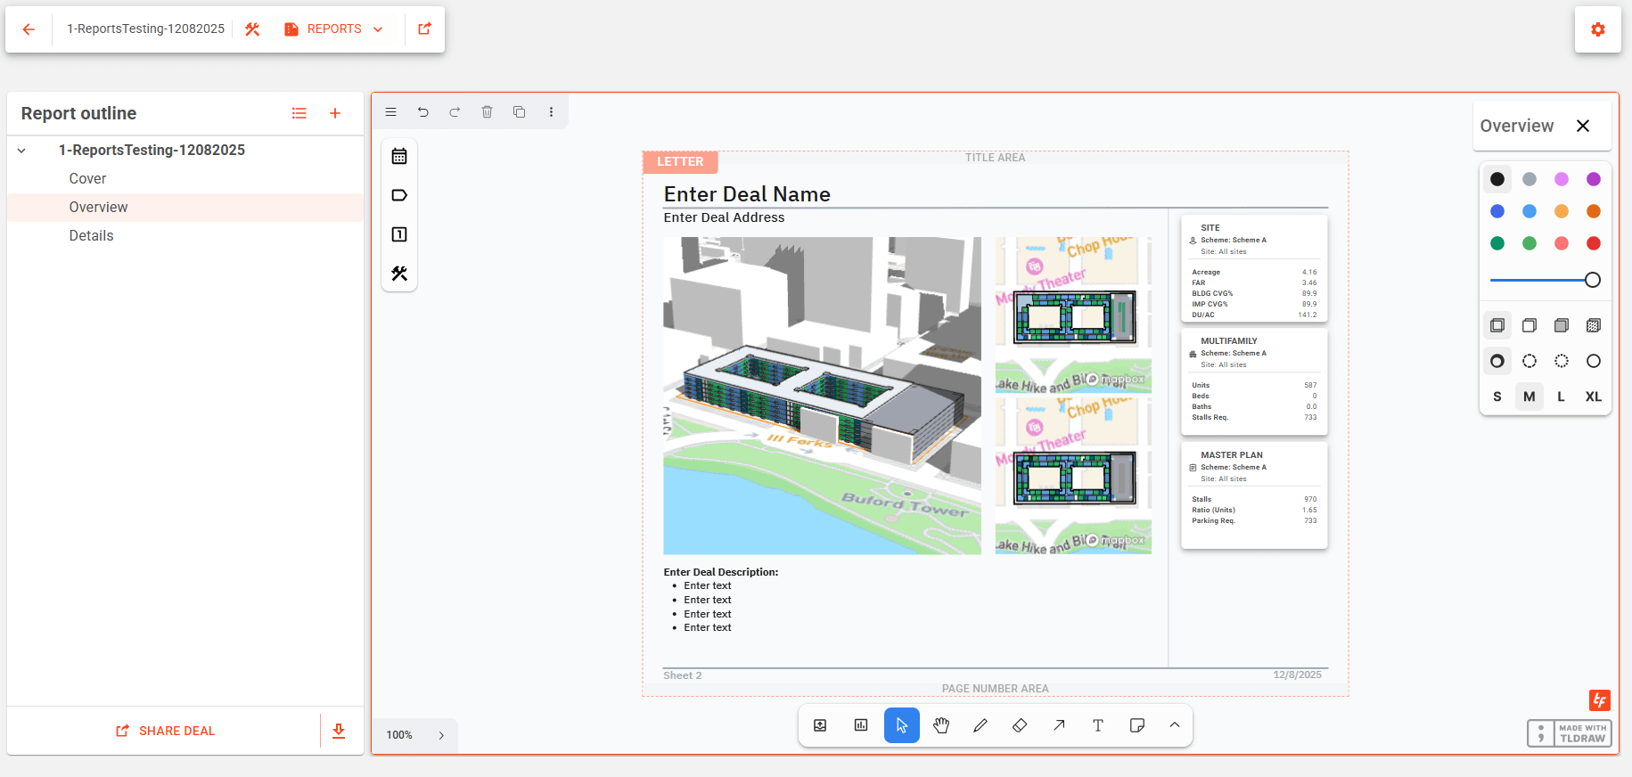This screenshot has height=777, width=1632.
Task: Activate the Text tool
Action: point(1098,725)
